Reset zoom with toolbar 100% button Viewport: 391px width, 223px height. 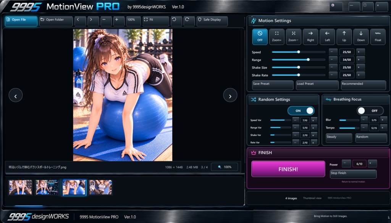(133, 21)
